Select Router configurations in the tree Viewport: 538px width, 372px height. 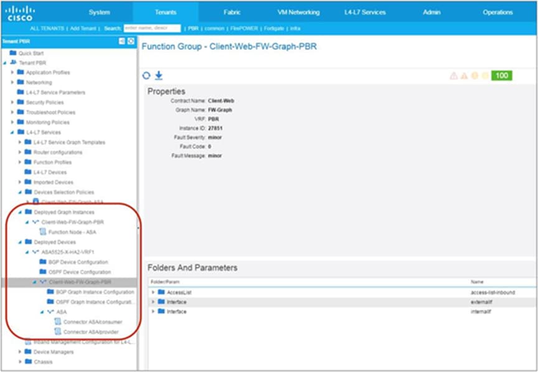tap(58, 152)
